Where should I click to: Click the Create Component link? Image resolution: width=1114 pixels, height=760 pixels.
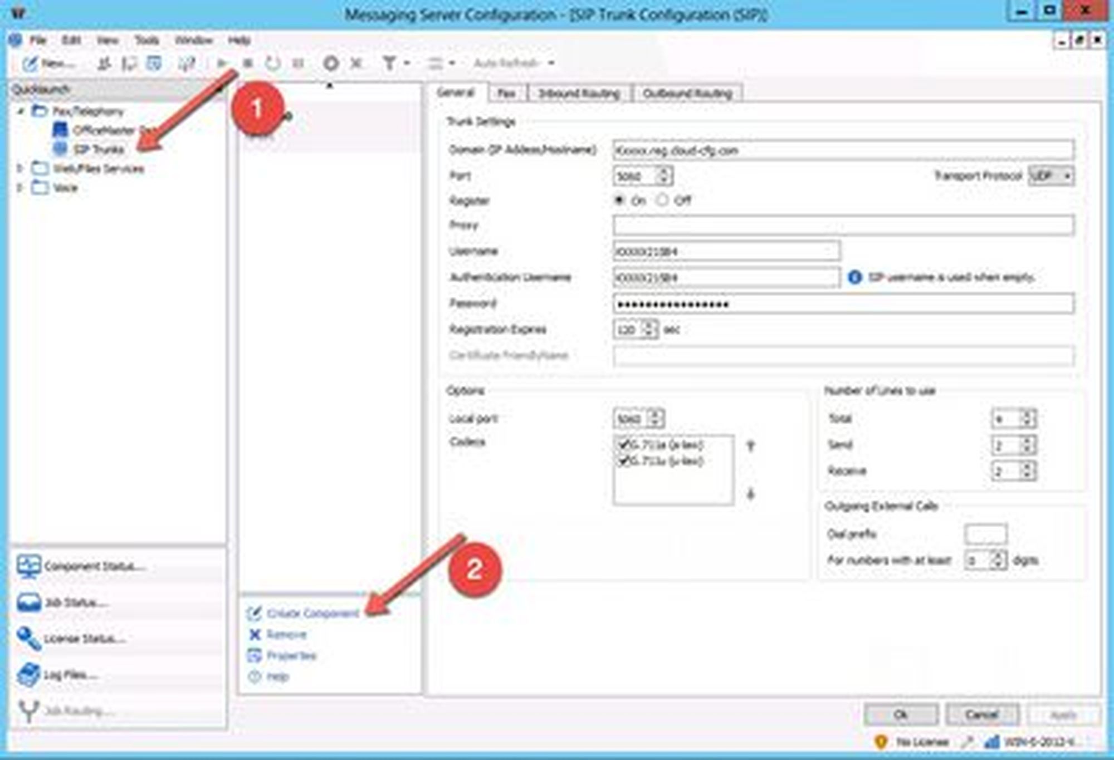coord(312,613)
